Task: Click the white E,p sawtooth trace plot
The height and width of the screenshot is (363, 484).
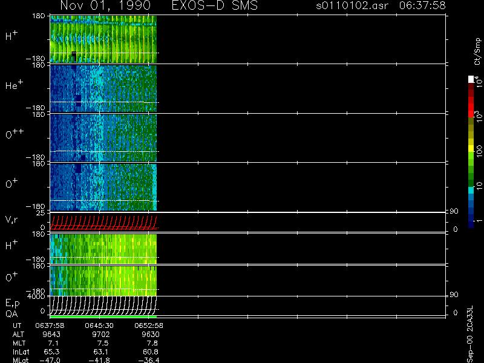Action: [x=103, y=306]
